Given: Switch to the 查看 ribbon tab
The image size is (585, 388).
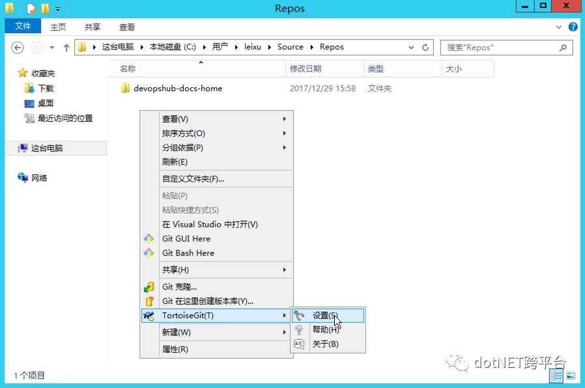Looking at the screenshot, I should tap(126, 27).
